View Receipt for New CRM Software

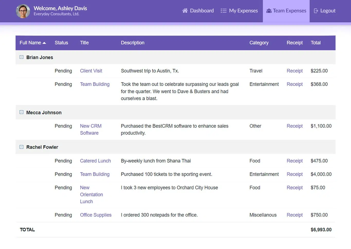pos(294,126)
